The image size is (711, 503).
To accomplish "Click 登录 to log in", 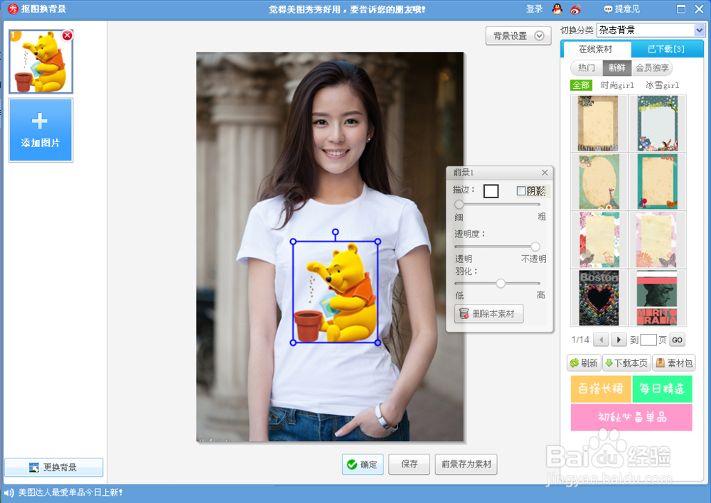I will tap(534, 9).
